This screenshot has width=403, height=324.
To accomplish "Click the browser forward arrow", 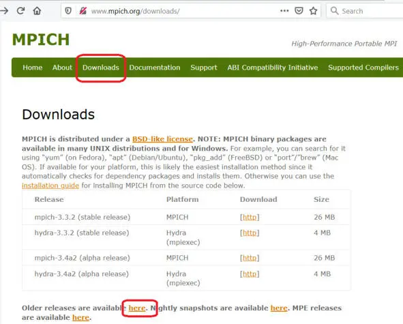I will [x=4, y=11].
